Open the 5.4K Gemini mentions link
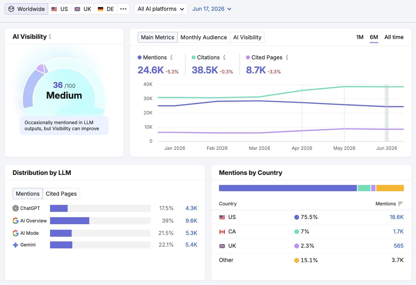The height and width of the screenshot is (285, 416). point(191,245)
